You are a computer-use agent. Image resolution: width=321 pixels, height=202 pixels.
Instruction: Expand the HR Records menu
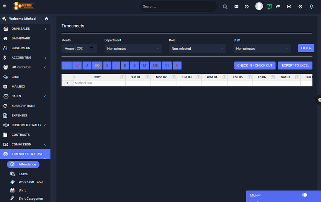point(25,67)
